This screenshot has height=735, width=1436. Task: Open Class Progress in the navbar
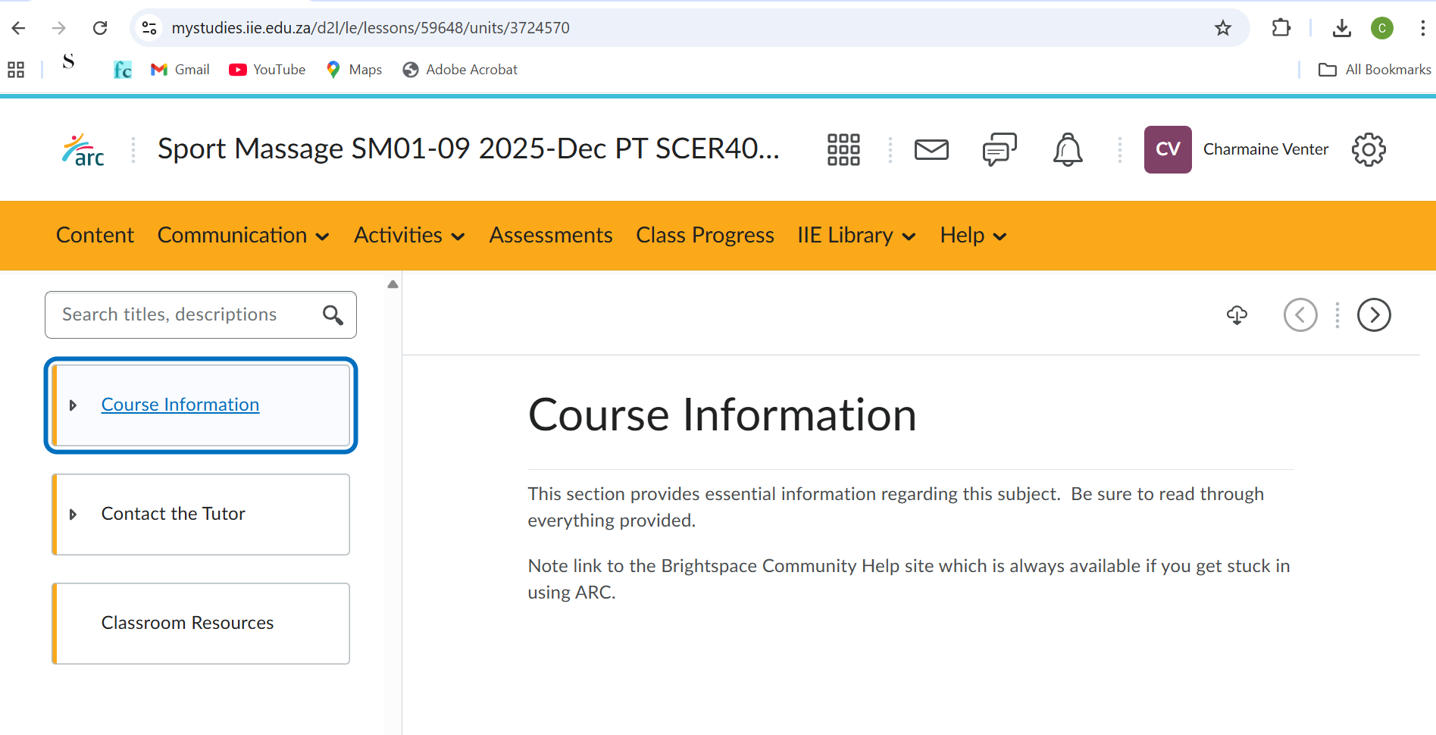coord(705,235)
